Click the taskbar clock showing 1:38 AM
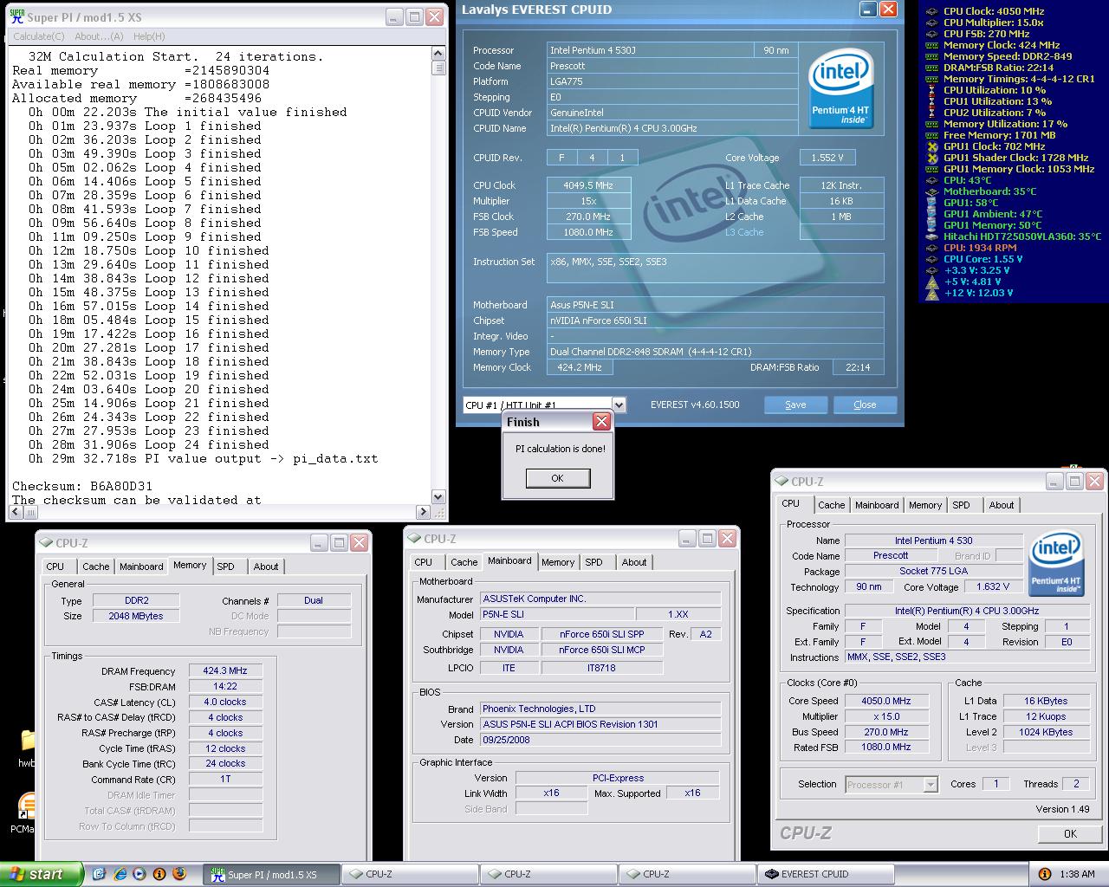Screen dimensions: 1109x887 [x=1077, y=874]
